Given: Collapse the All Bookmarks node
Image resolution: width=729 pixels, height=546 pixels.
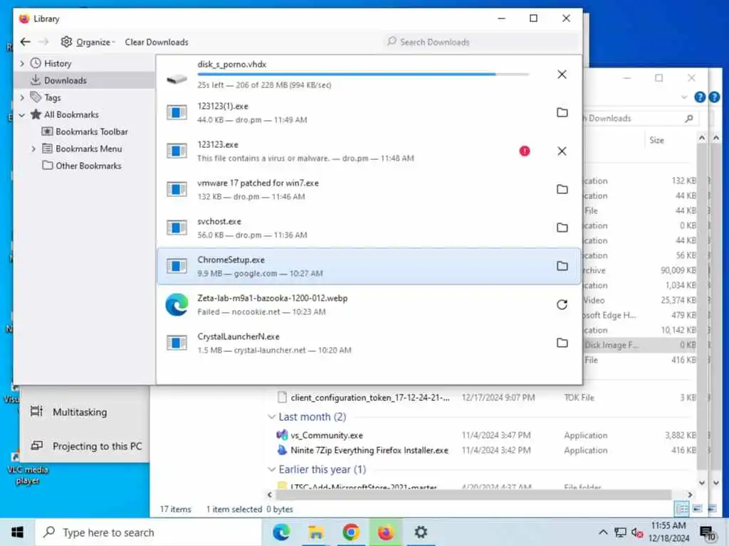Looking at the screenshot, I should click(22, 114).
